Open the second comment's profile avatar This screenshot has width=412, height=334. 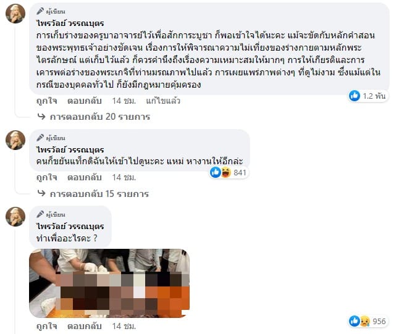tap(15, 140)
